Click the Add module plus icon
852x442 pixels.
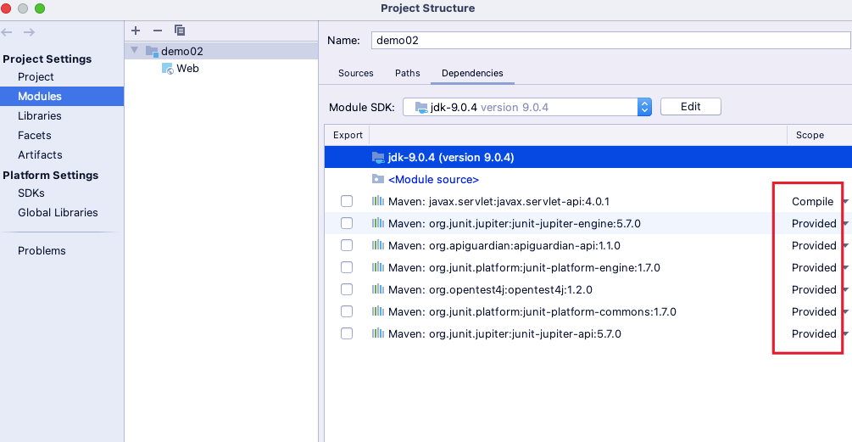(x=136, y=31)
